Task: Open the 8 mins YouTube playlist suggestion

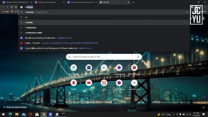Action: tap(104, 43)
